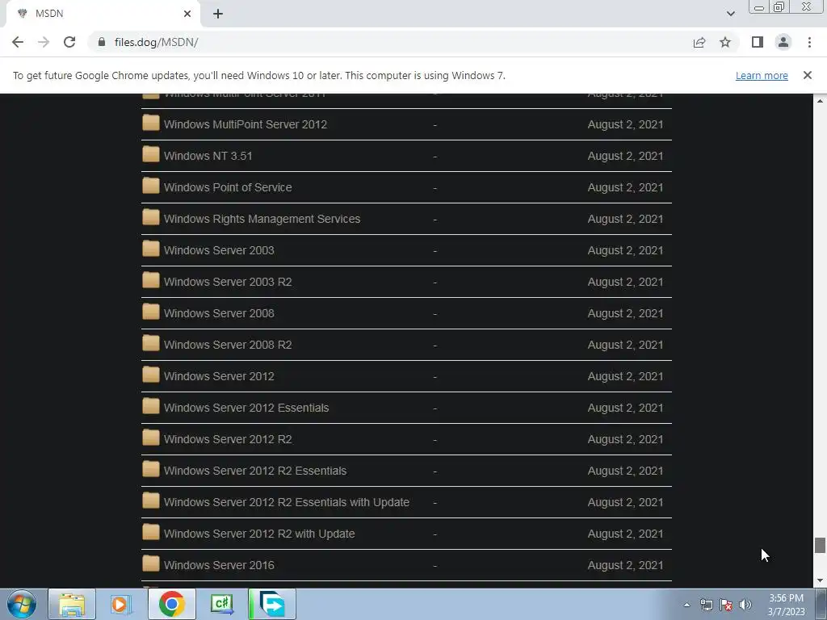The image size is (827, 620).
Task: Click folder icon beside Windows Server 2012 R2
Action: tap(151, 438)
